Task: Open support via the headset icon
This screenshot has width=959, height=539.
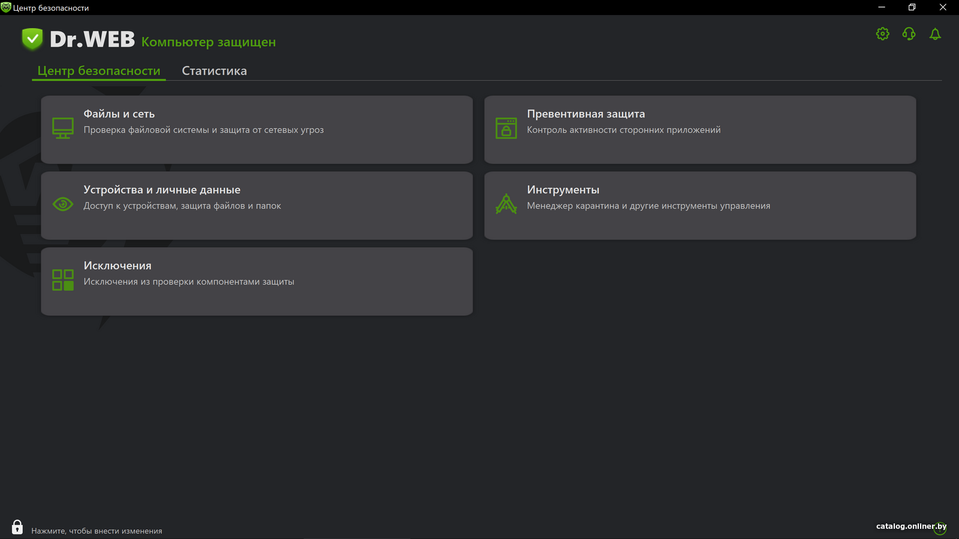Action: pyautogui.click(x=909, y=34)
